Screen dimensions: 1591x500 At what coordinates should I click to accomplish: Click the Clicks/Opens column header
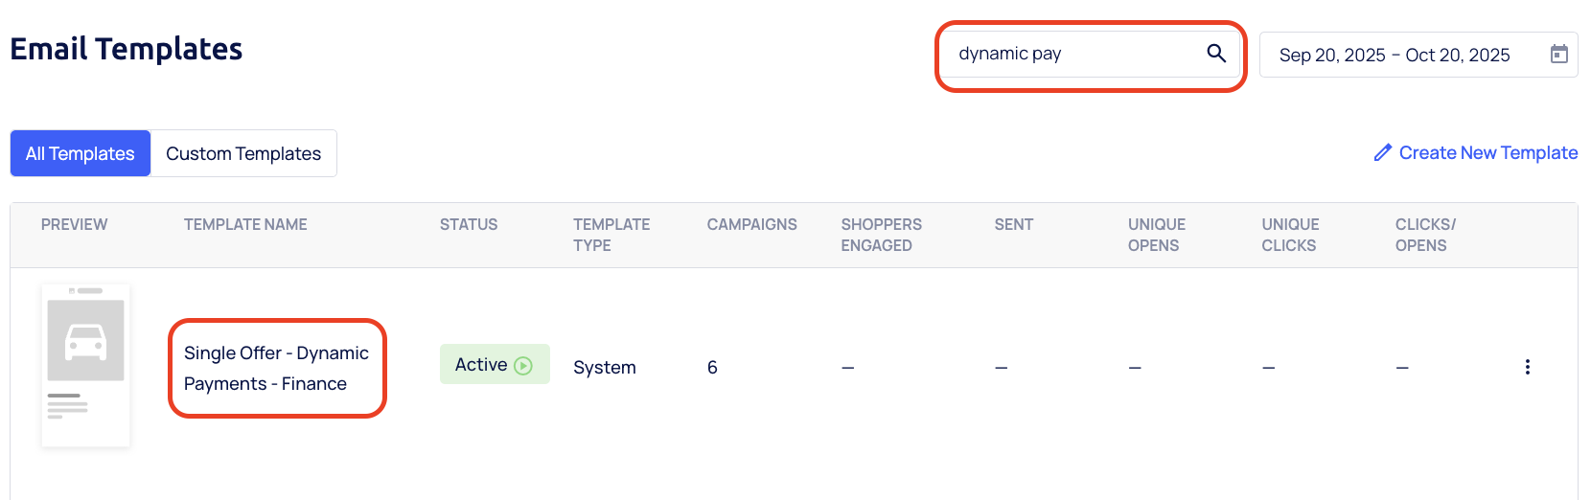[1424, 235]
